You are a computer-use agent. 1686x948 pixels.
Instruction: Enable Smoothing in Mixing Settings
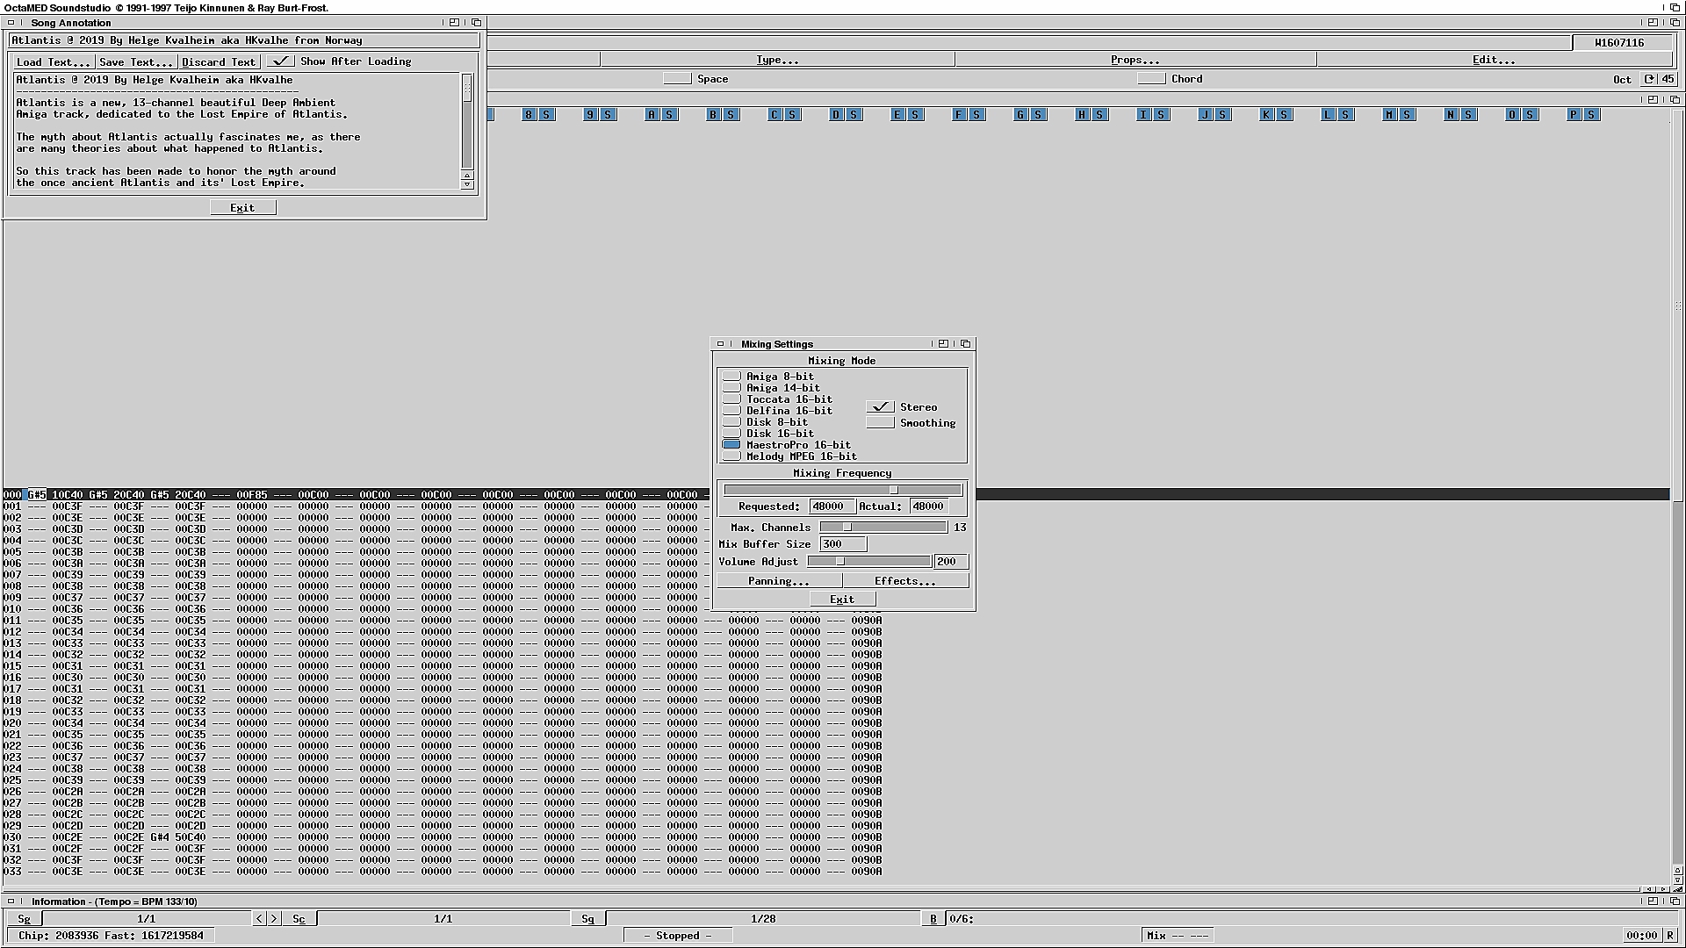tap(880, 423)
